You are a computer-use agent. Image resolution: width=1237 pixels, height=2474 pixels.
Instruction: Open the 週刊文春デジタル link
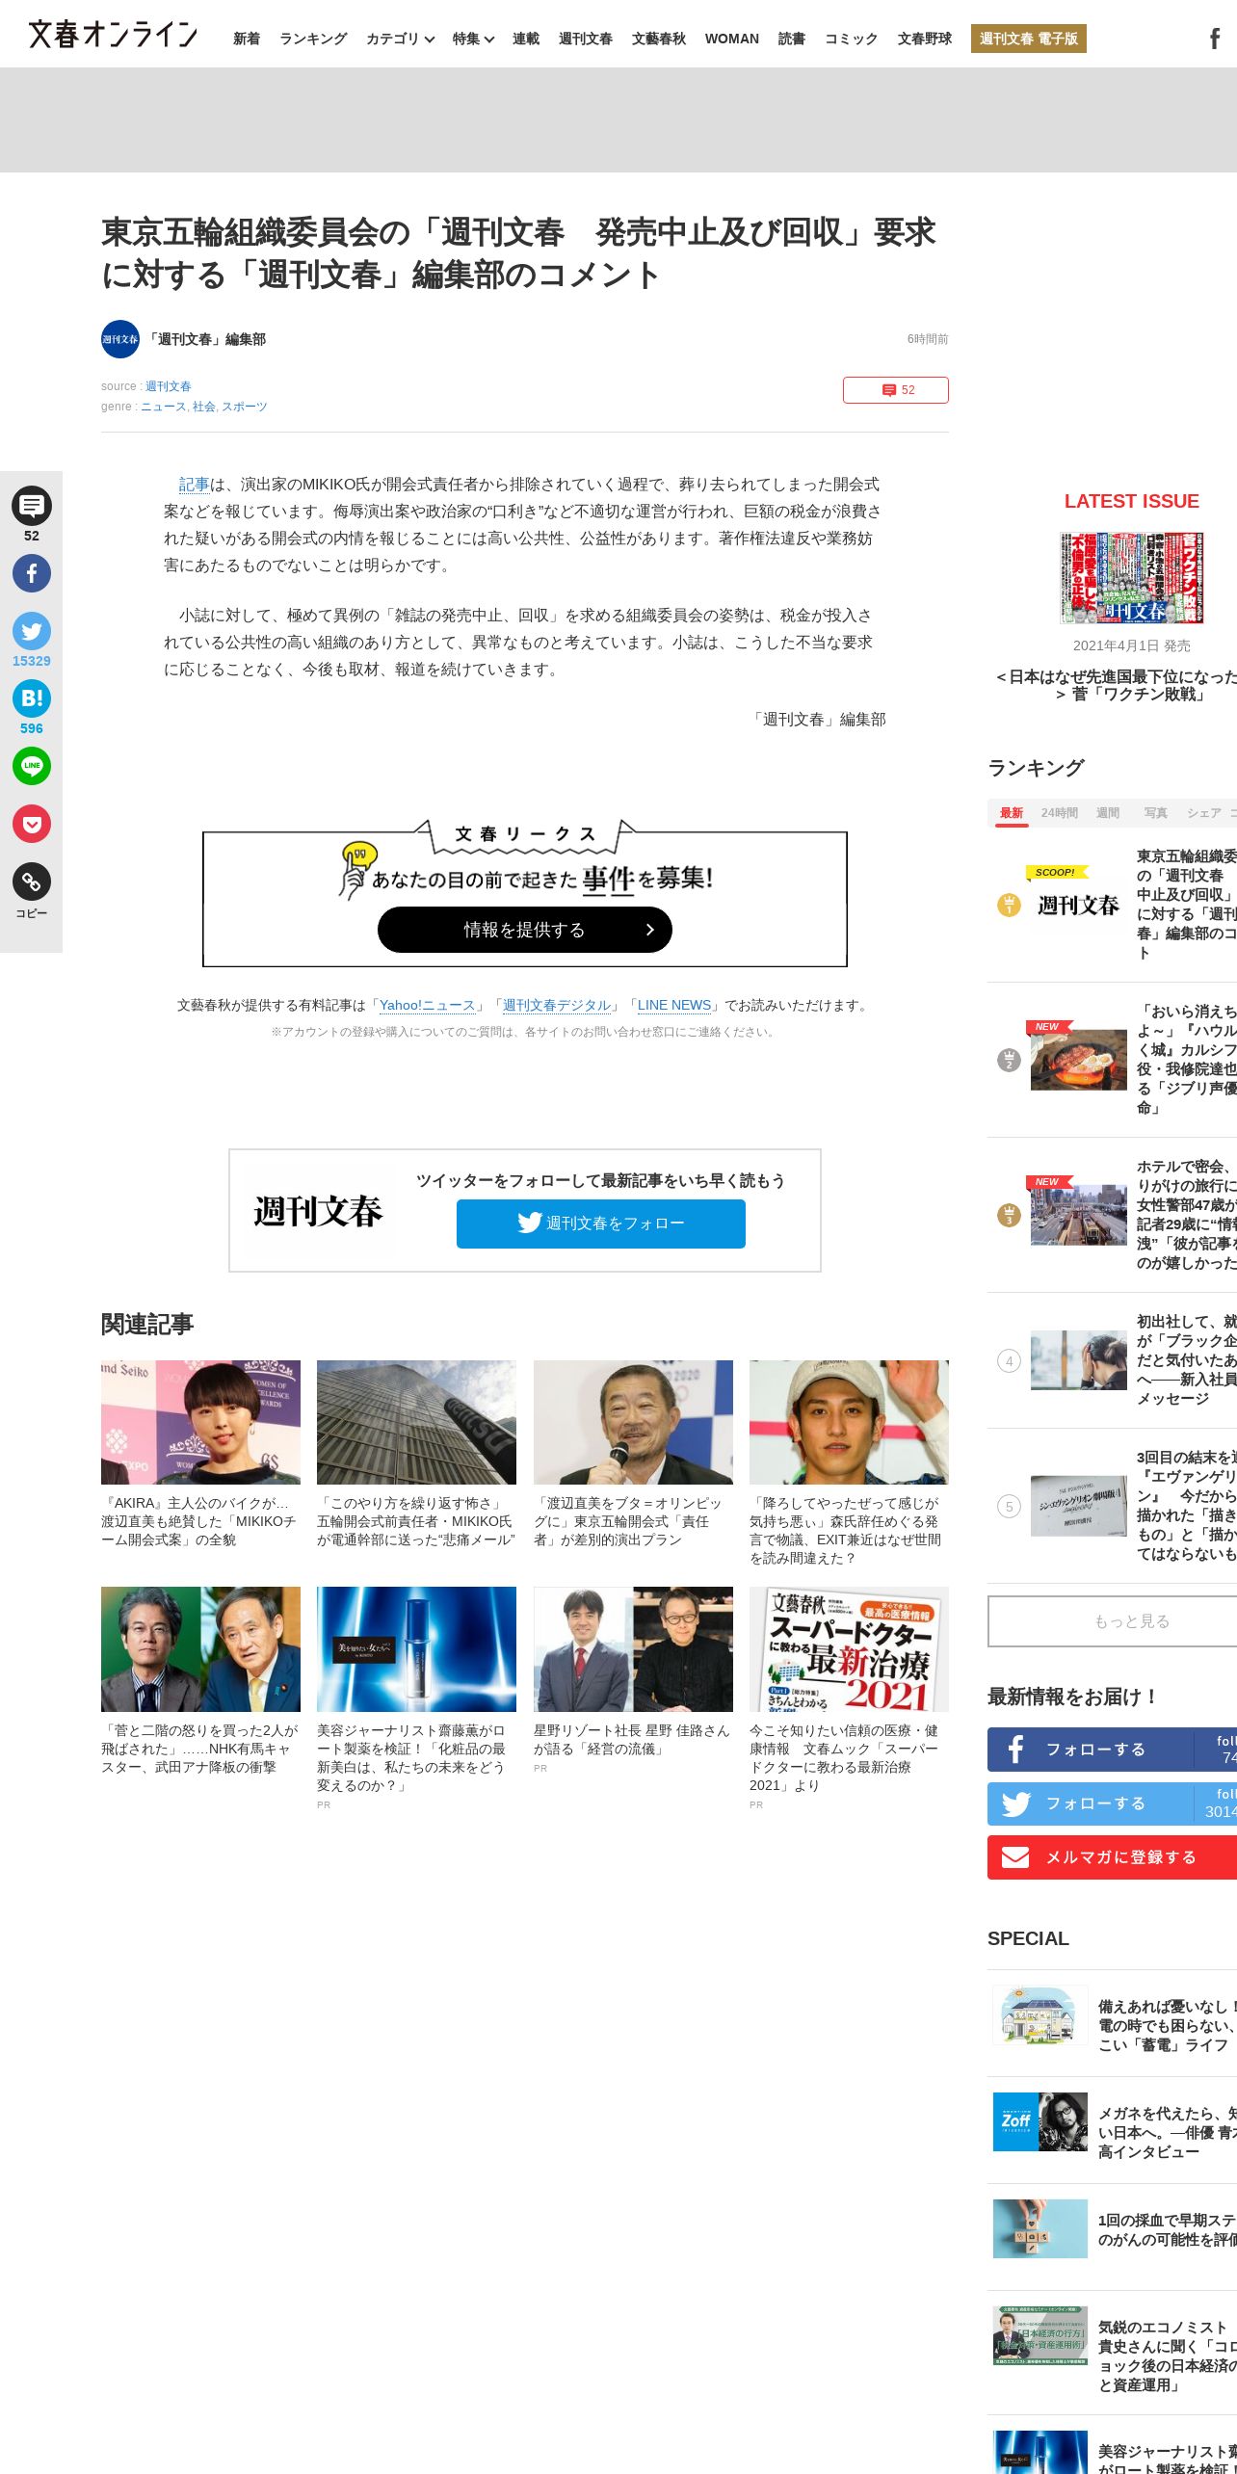click(557, 1005)
